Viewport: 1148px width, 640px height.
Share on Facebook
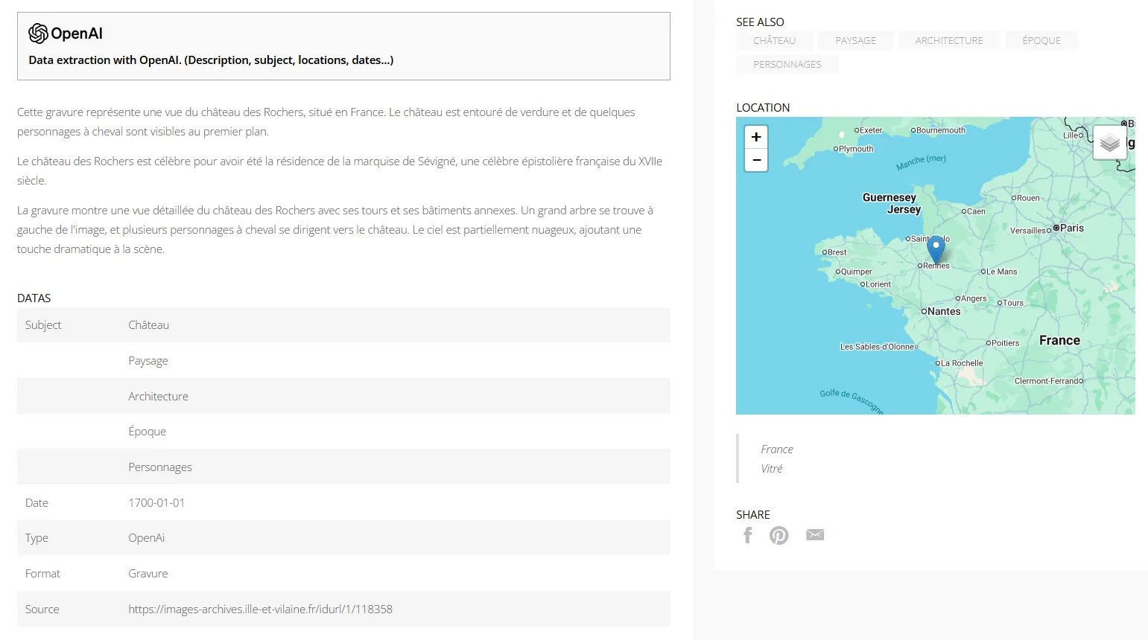[748, 535]
